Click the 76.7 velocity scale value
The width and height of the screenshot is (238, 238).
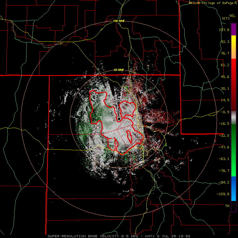tap(225, 53)
